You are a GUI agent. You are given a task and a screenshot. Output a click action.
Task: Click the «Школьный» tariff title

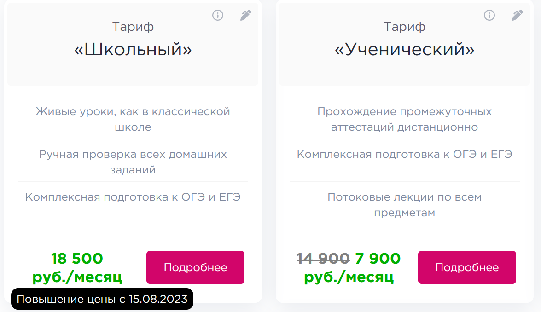(133, 50)
